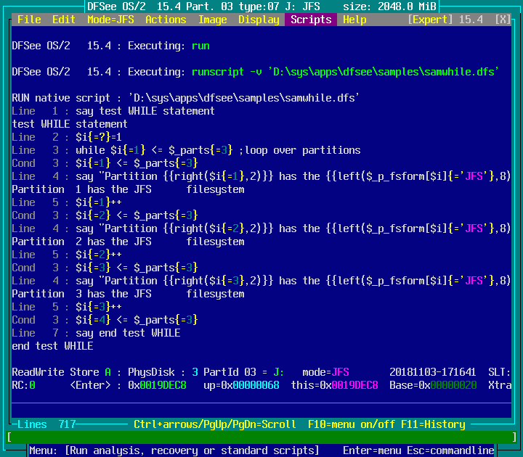
Task: Open the Edit menu
Action: point(64,20)
